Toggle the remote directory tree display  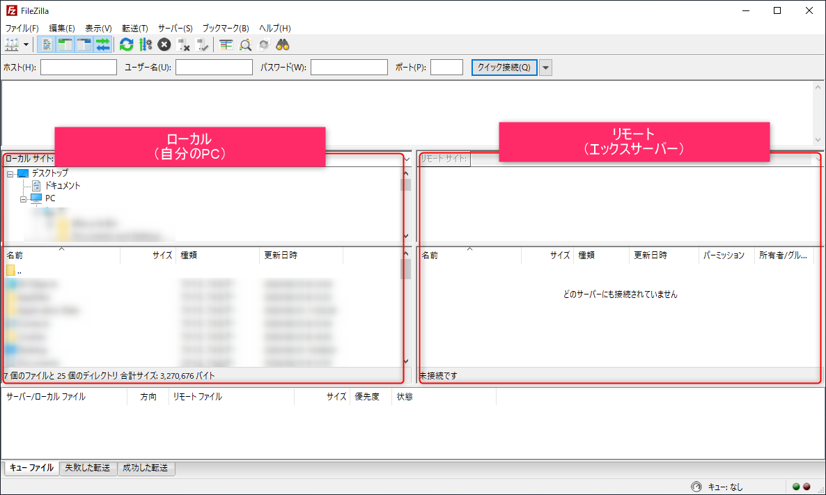[84, 45]
